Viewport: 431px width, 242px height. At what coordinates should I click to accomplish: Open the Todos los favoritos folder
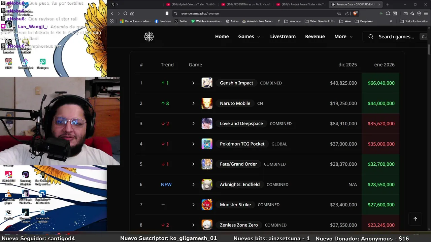coord(413,21)
